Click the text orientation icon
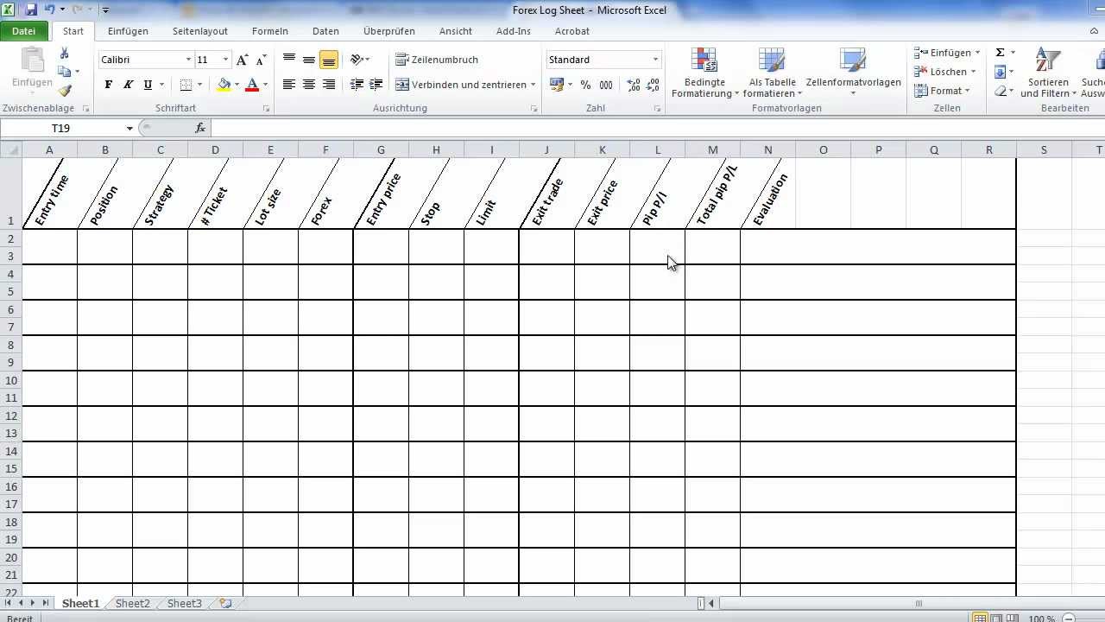Viewport: 1105px width, 622px height. 357,60
